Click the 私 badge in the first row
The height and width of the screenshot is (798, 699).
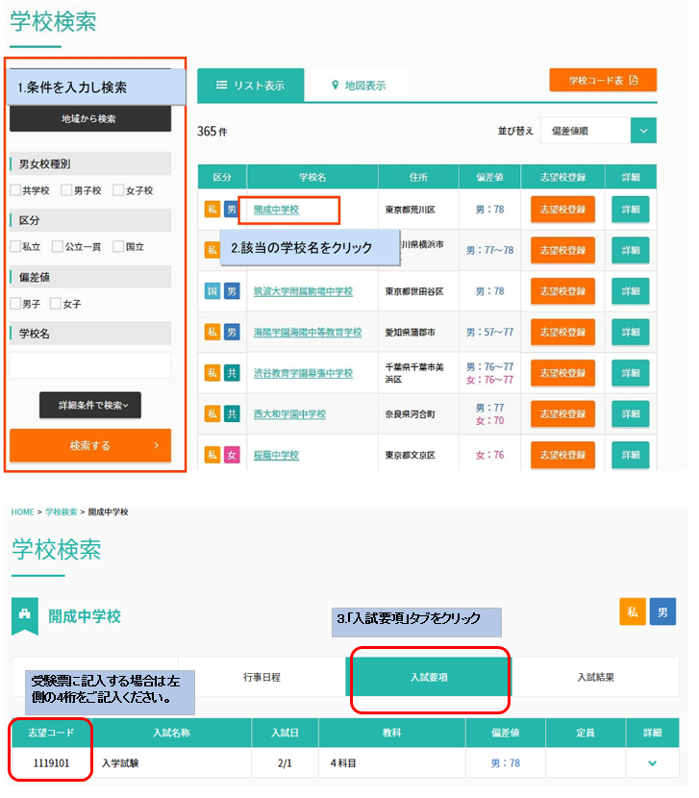coord(212,210)
